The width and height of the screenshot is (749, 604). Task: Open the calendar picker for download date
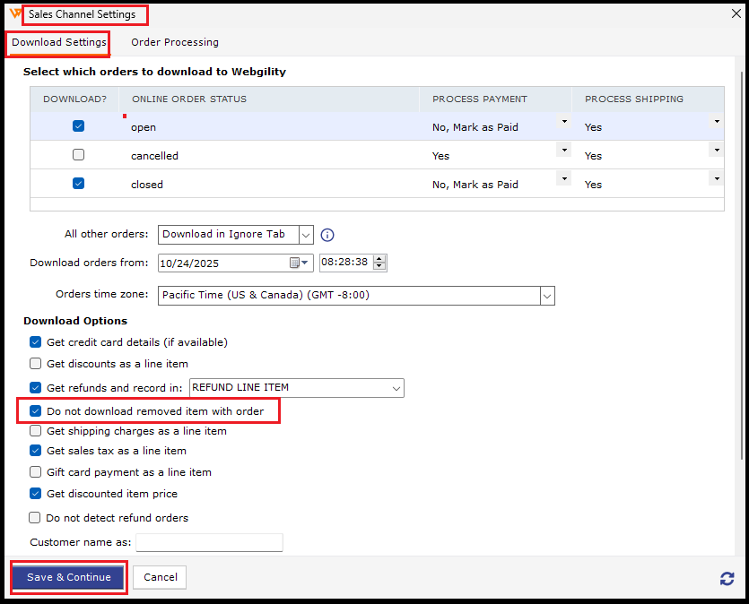pos(294,263)
